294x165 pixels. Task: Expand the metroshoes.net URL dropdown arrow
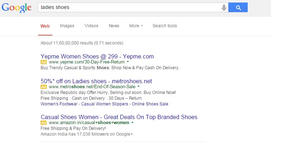tap(139, 86)
